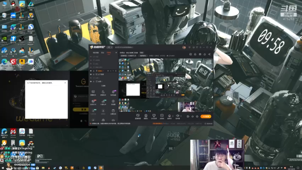The height and width of the screenshot is (170, 302).
Task: Toggle eye visibility of the bottom source row
Action: (91, 82)
